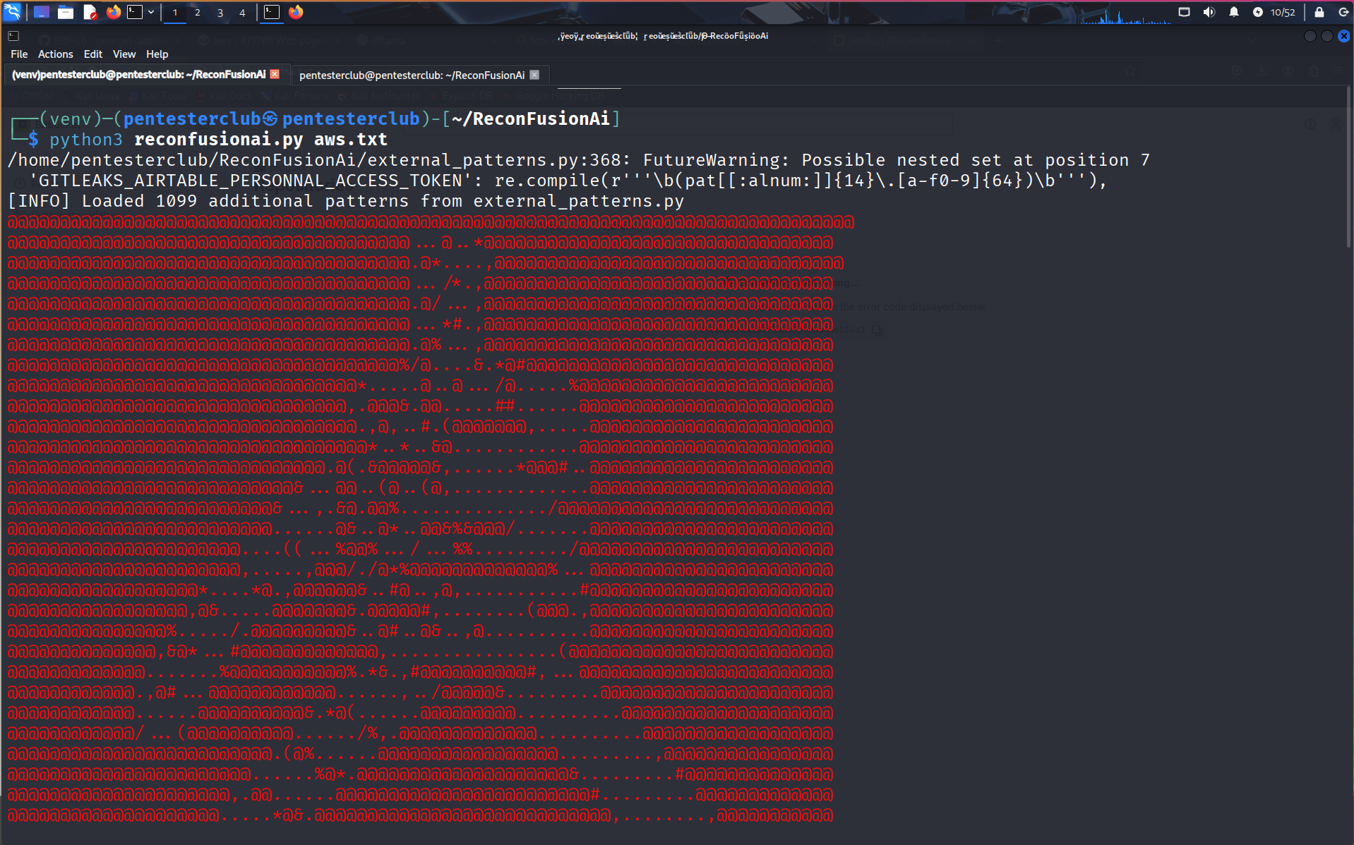Open the notifications bell icon
The height and width of the screenshot is (845, 1354).
[x=1234, y=12]
